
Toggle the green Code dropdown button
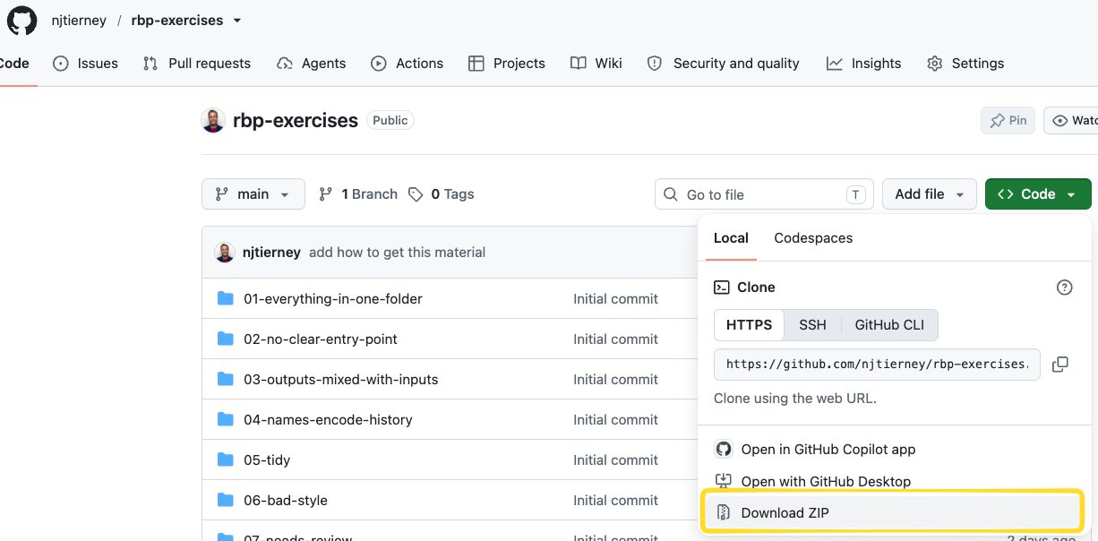[x=1038, y=194]
